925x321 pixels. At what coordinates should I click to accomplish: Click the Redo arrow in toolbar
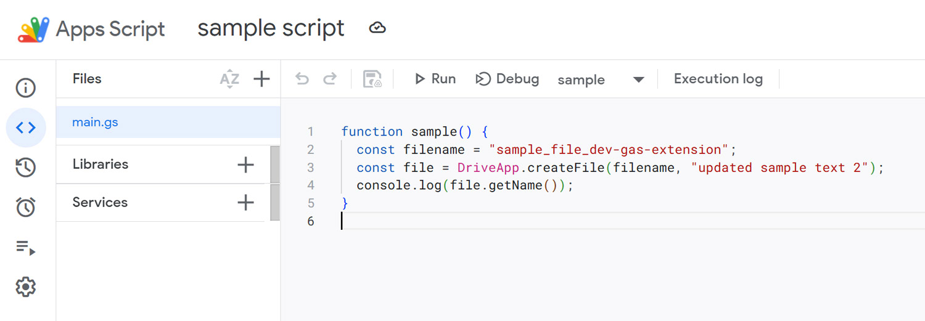tap(331, 79)
